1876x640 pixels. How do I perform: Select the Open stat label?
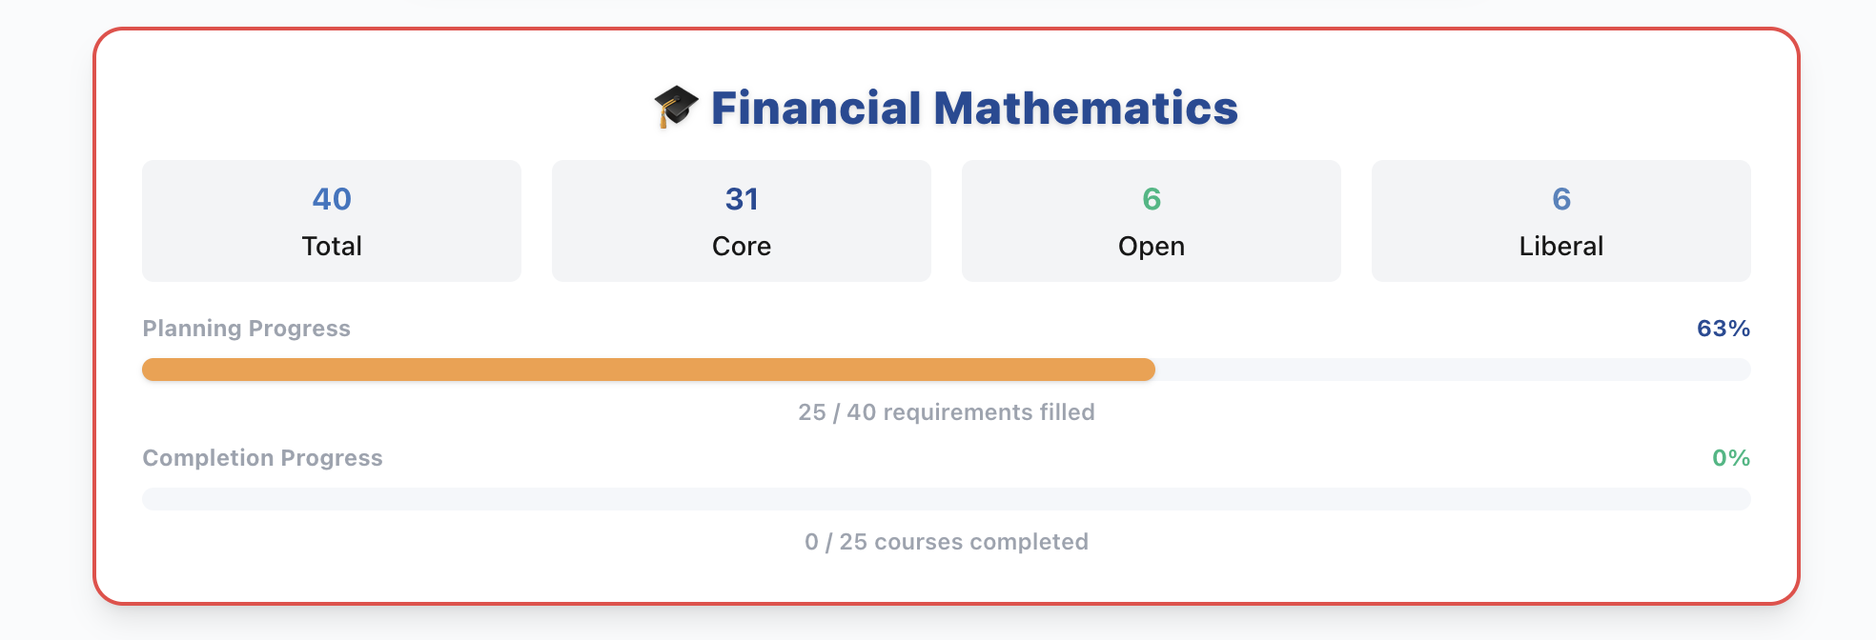[x=1152, y=246]
